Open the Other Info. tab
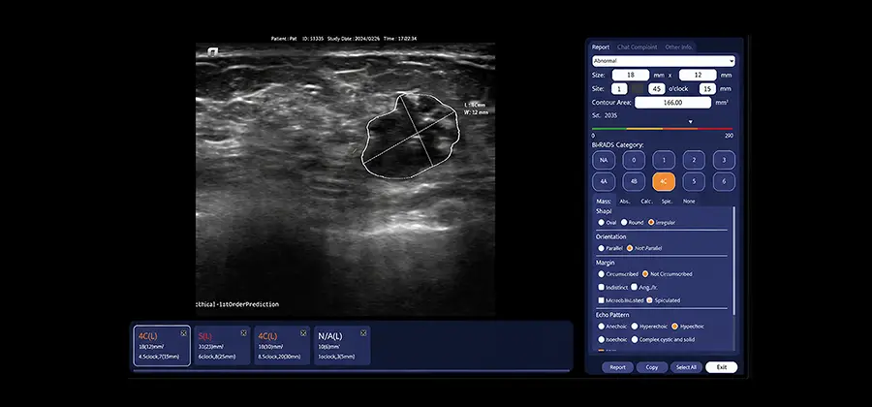Image resolution: width=872 pixels, height=407 pixels. point(678,47)
